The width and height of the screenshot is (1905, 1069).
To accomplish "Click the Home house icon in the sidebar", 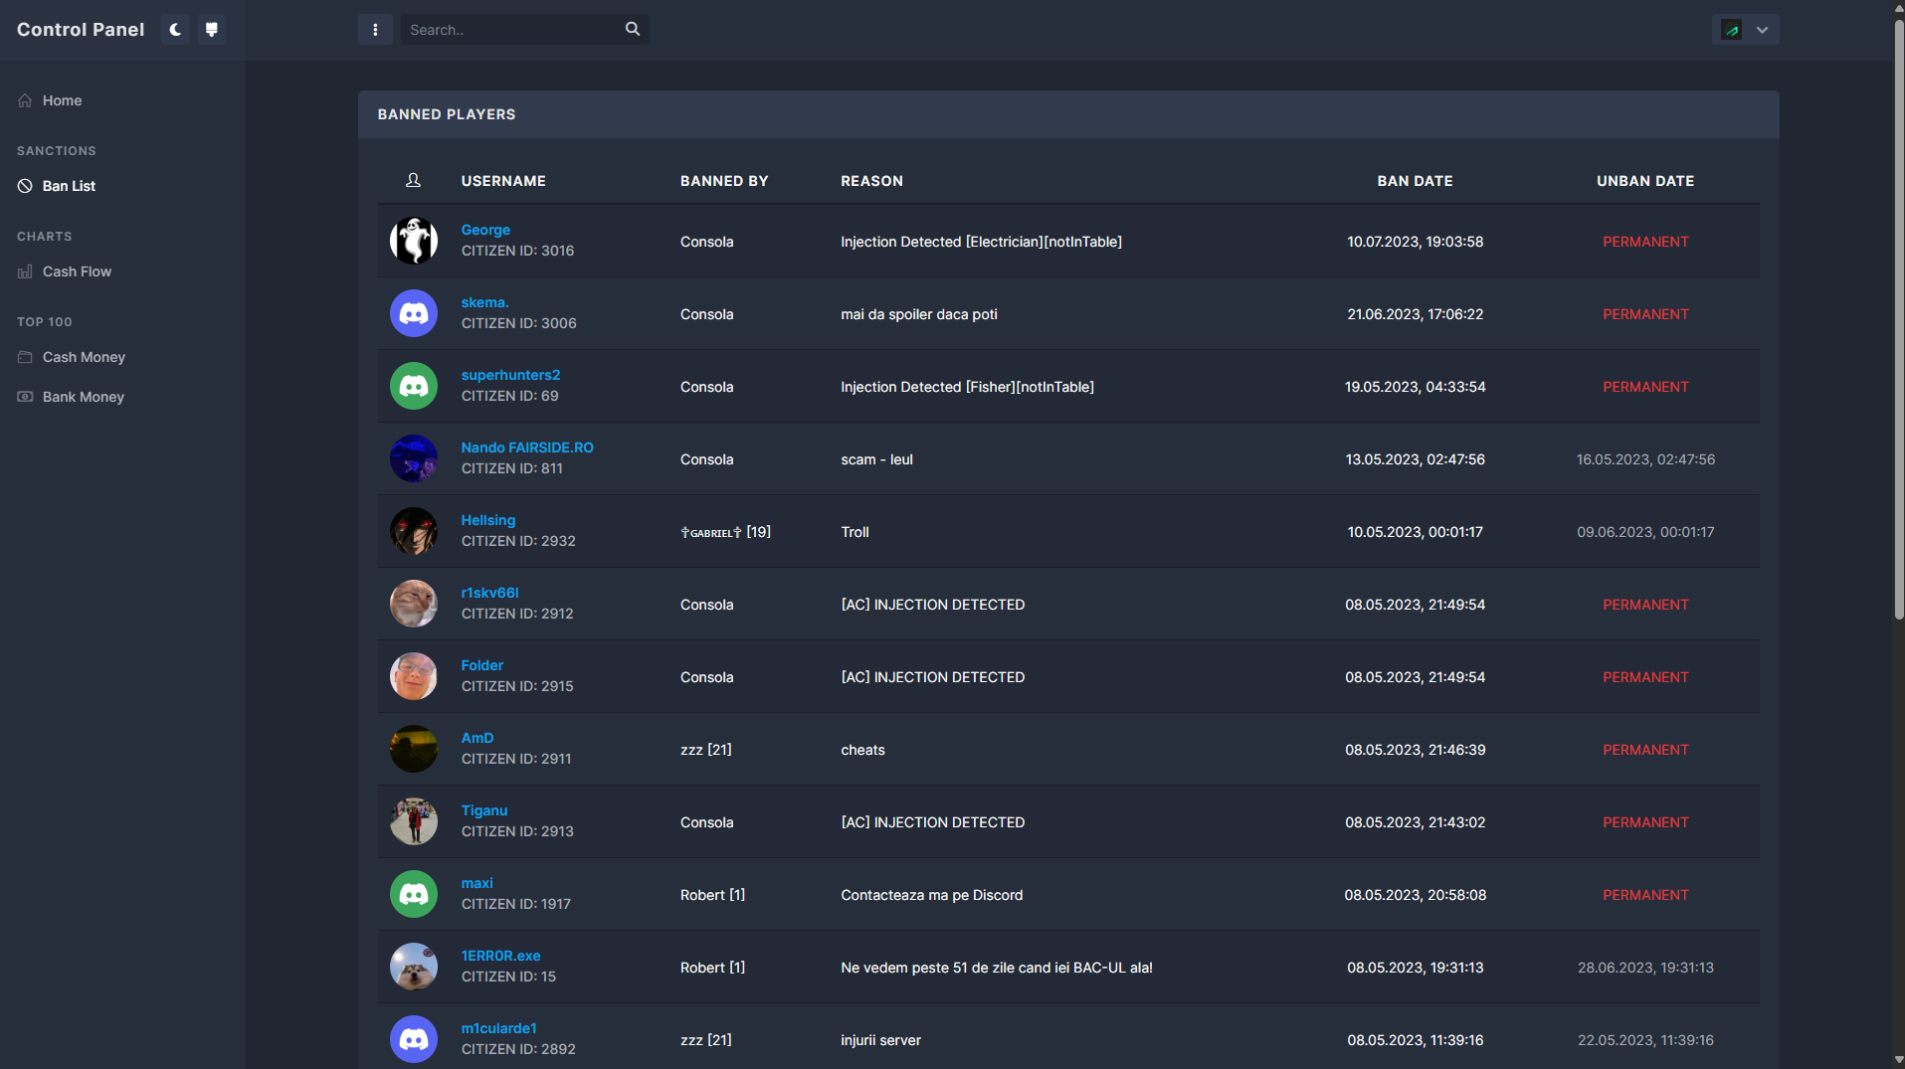I will pos(24,99).
